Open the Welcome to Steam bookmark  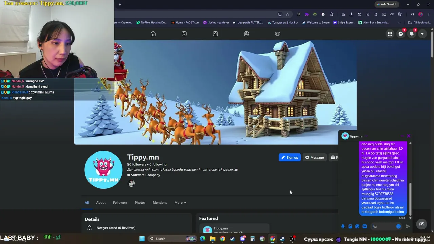click(x=315, y=23)
